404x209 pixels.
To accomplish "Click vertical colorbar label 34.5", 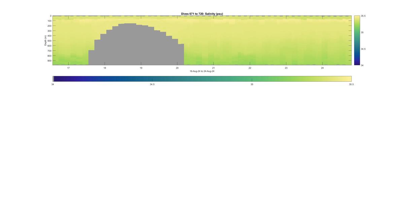I will coord(363,49).
